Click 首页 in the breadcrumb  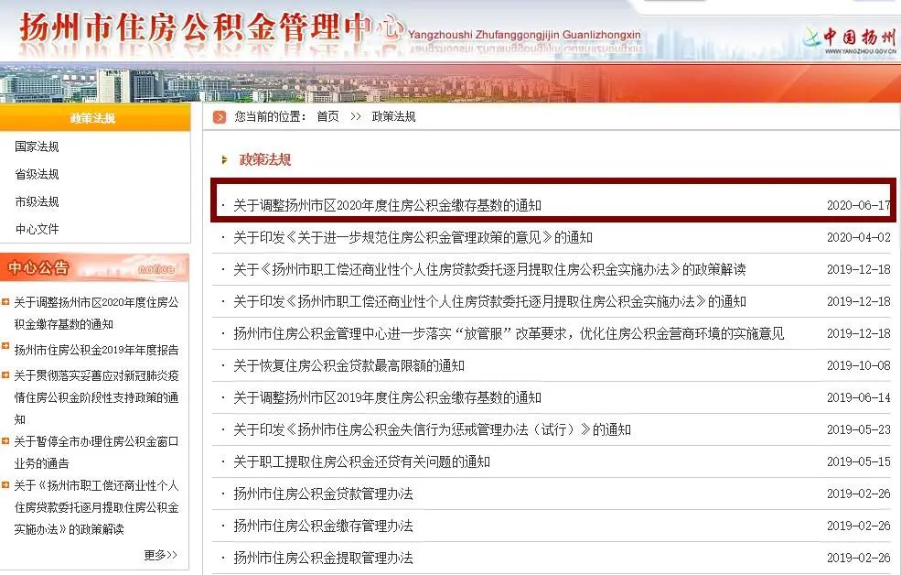click(327, 117)
